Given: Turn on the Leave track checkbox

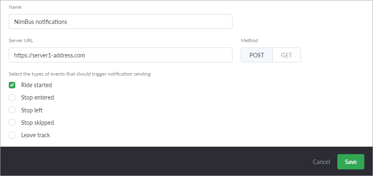Looking at the screenshot, I should (x=12, y=135).
